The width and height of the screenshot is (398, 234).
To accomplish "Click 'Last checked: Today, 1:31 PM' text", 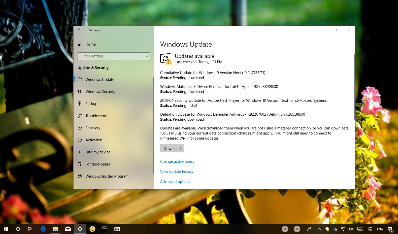I will tap(199, 62).
